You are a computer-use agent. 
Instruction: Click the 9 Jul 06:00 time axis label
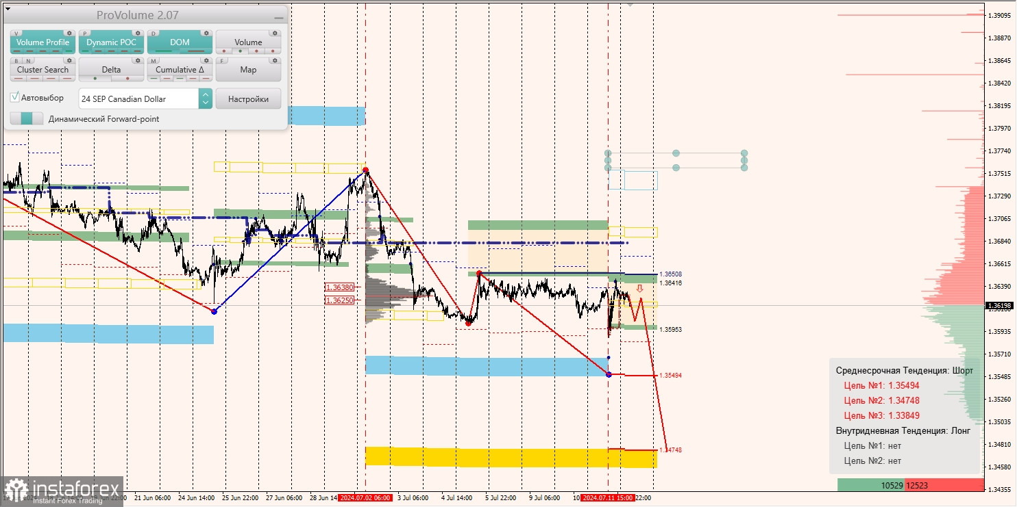[x=544, y=498]
